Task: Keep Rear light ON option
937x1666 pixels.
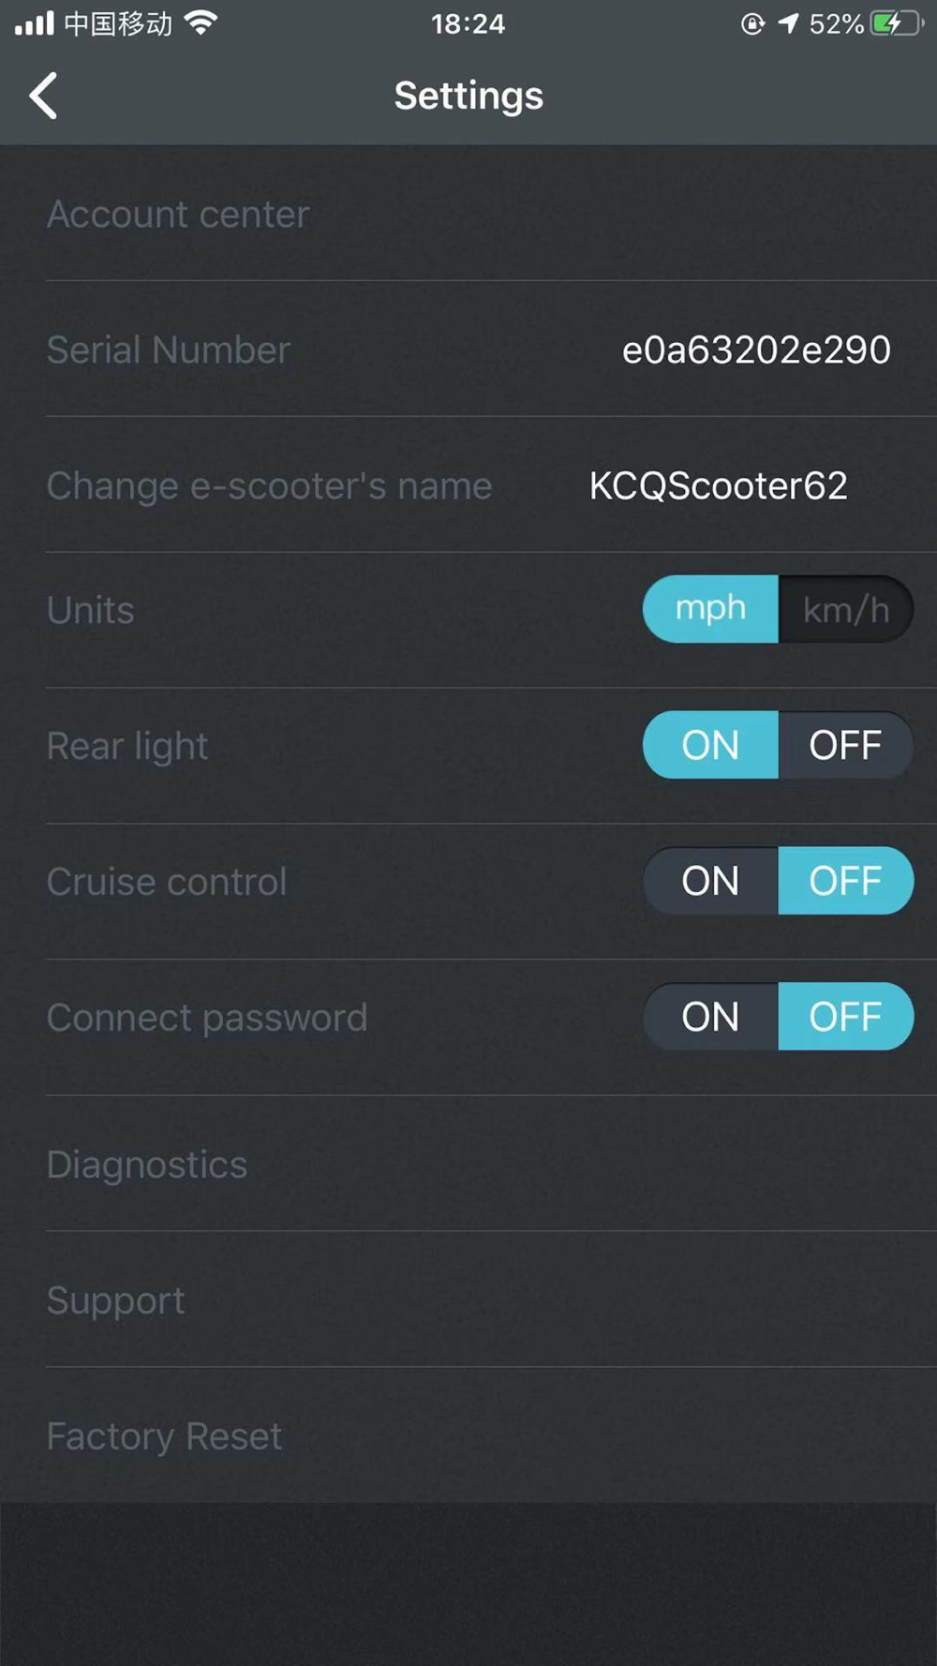Action: (x=710, y=746)
